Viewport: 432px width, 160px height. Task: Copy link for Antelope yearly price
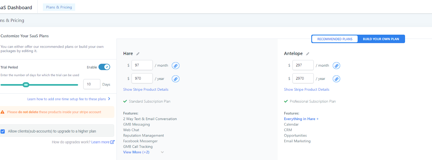tap(336, 79)
